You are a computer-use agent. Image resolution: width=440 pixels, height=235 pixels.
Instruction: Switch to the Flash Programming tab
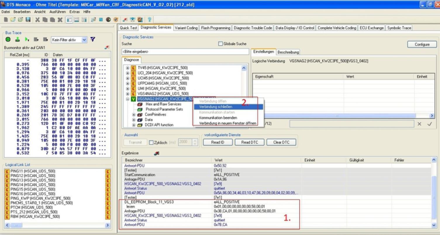click(216, 28)
